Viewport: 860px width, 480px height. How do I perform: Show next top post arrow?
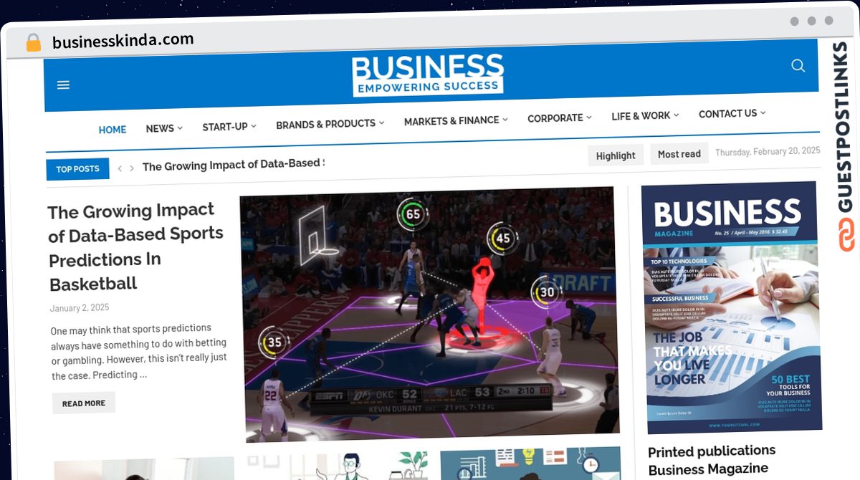(132, 168)
